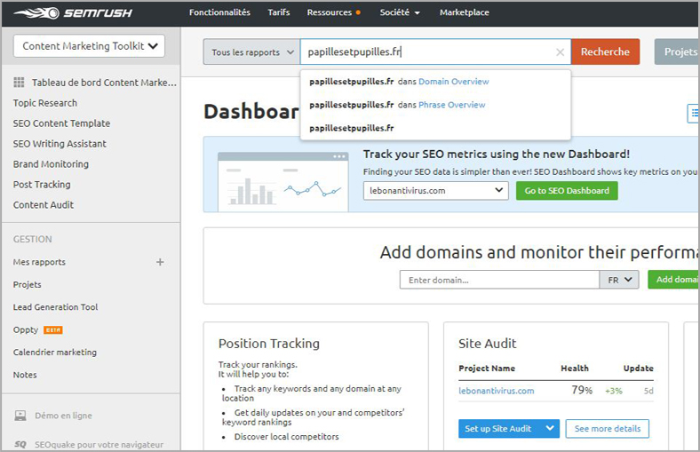This screenshot has width=700, height=452.
Task: Open Content Audit
Action: point(44,205)
